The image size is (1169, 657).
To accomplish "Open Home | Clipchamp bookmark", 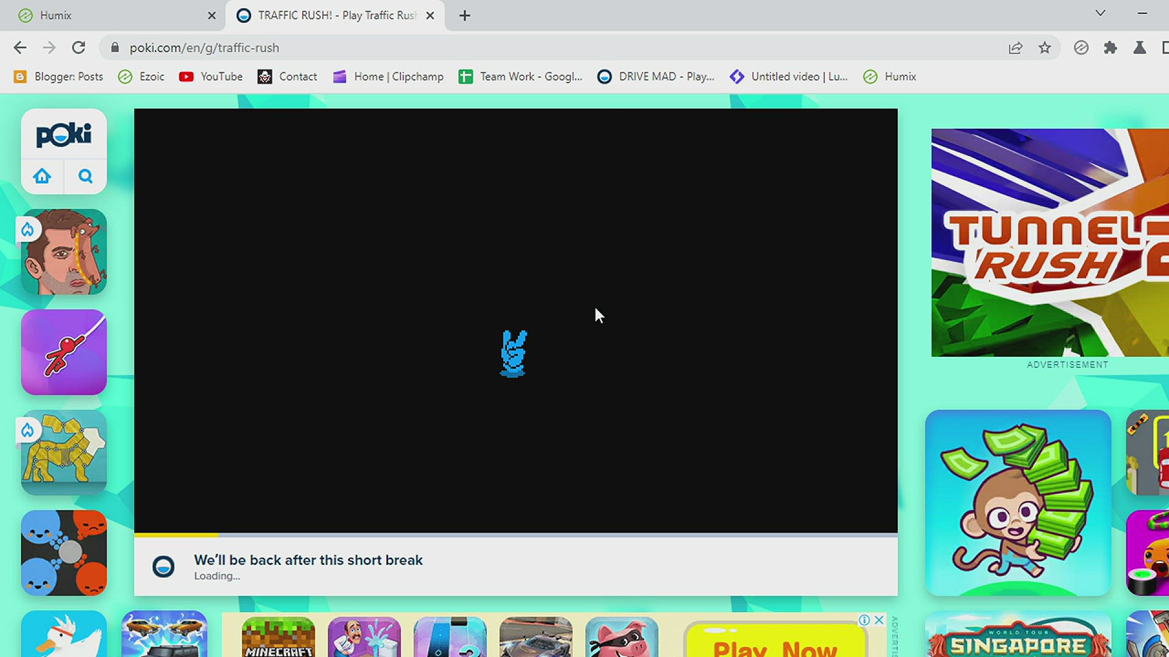I will 388,77.
